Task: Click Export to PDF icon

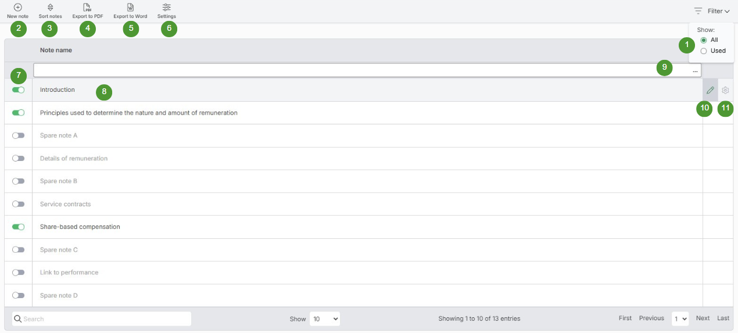Action: [x=87, y=8]
